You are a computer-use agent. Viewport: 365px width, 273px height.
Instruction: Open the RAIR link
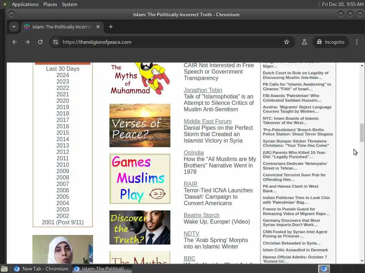pos(190,184)
